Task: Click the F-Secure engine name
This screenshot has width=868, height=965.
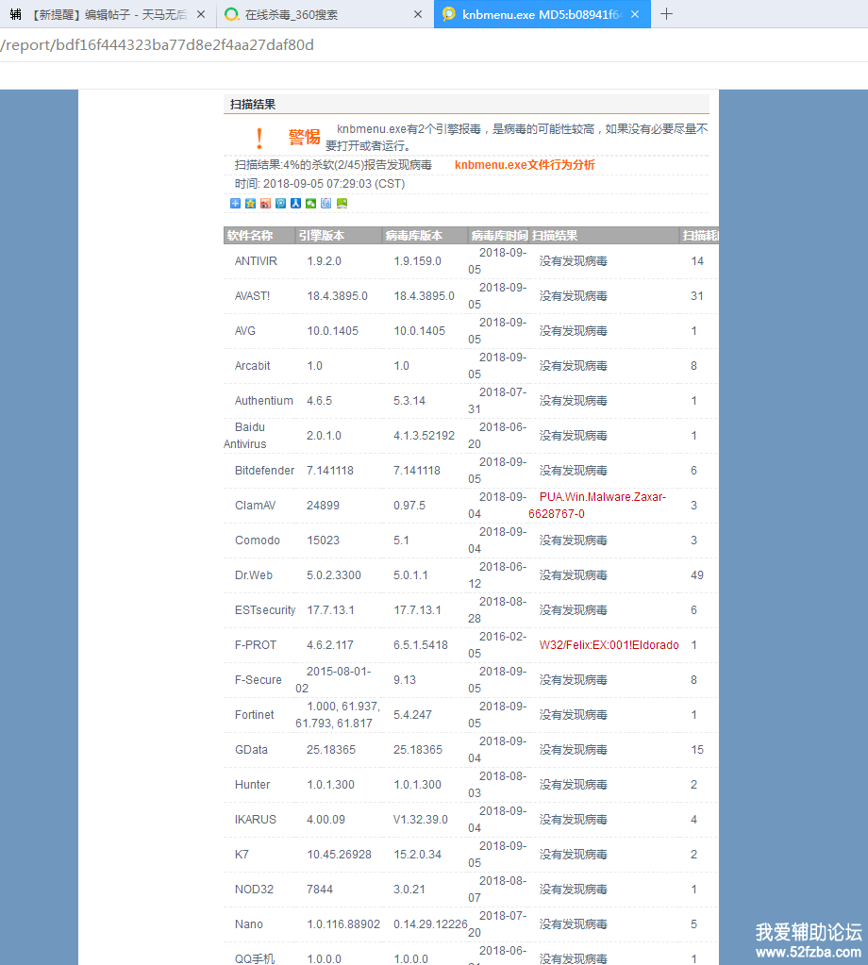Action: coord(258,680)
